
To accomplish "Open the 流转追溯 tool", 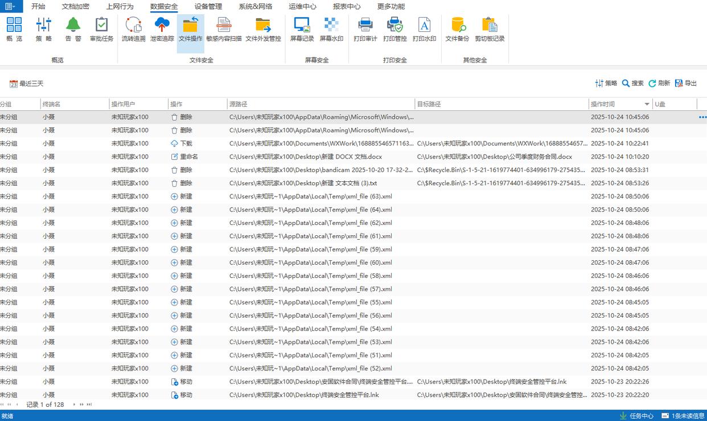I will (x=133, y=30).
